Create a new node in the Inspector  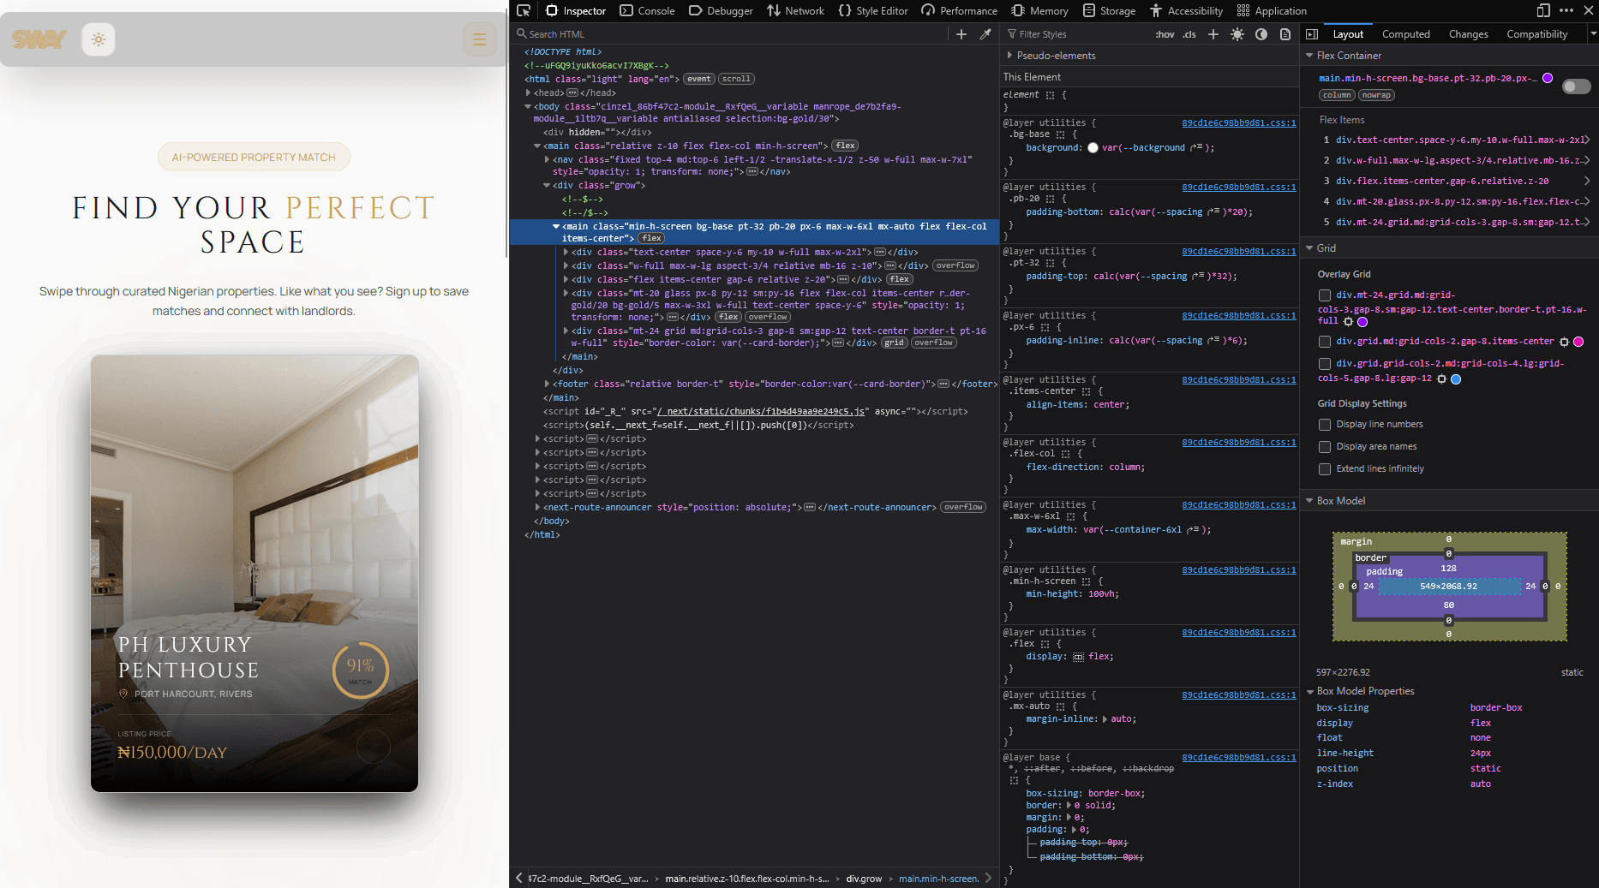point(961,34)
